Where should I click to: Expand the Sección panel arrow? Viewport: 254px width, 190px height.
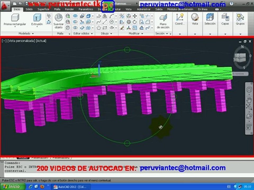click(167, 34)
